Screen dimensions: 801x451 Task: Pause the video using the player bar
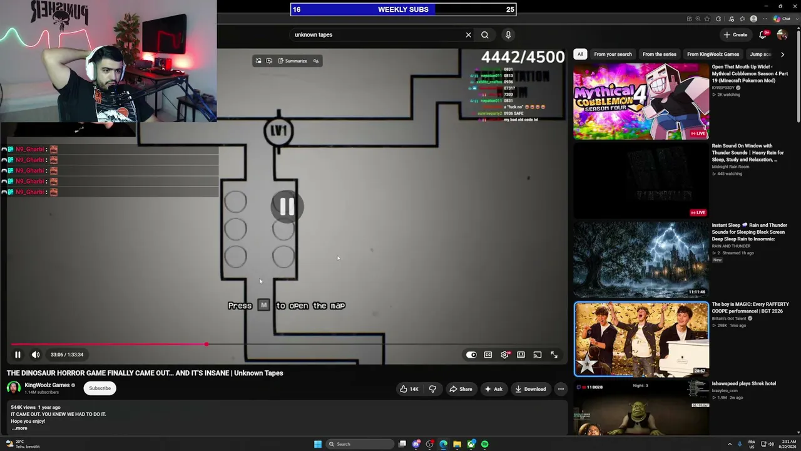pyautogui.click(x=18, y=355)
